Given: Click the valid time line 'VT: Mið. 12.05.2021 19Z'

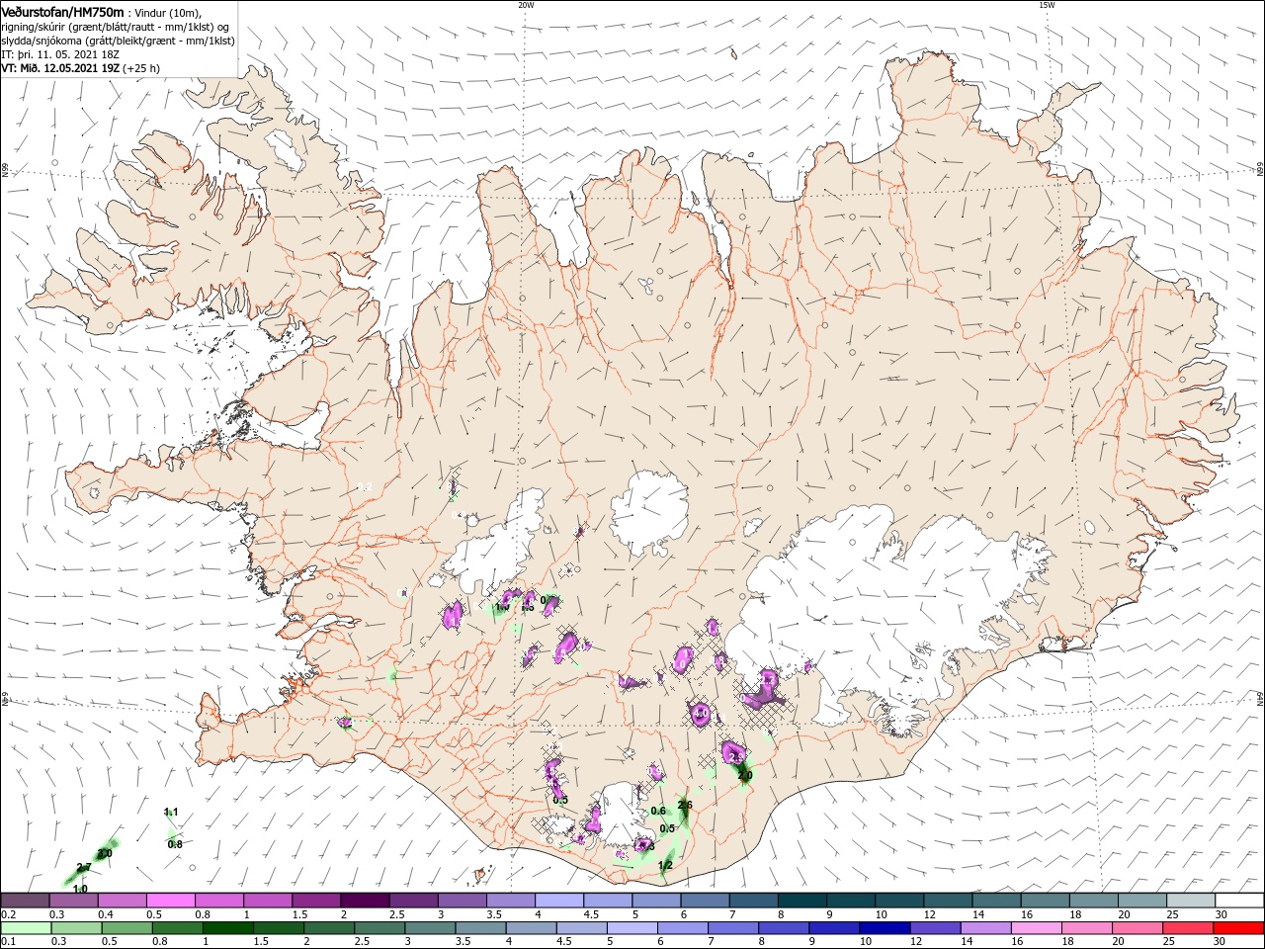Looking at the screenshot, I should [62, 68].
